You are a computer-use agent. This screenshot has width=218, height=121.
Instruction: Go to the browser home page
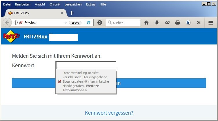[146, 23]
